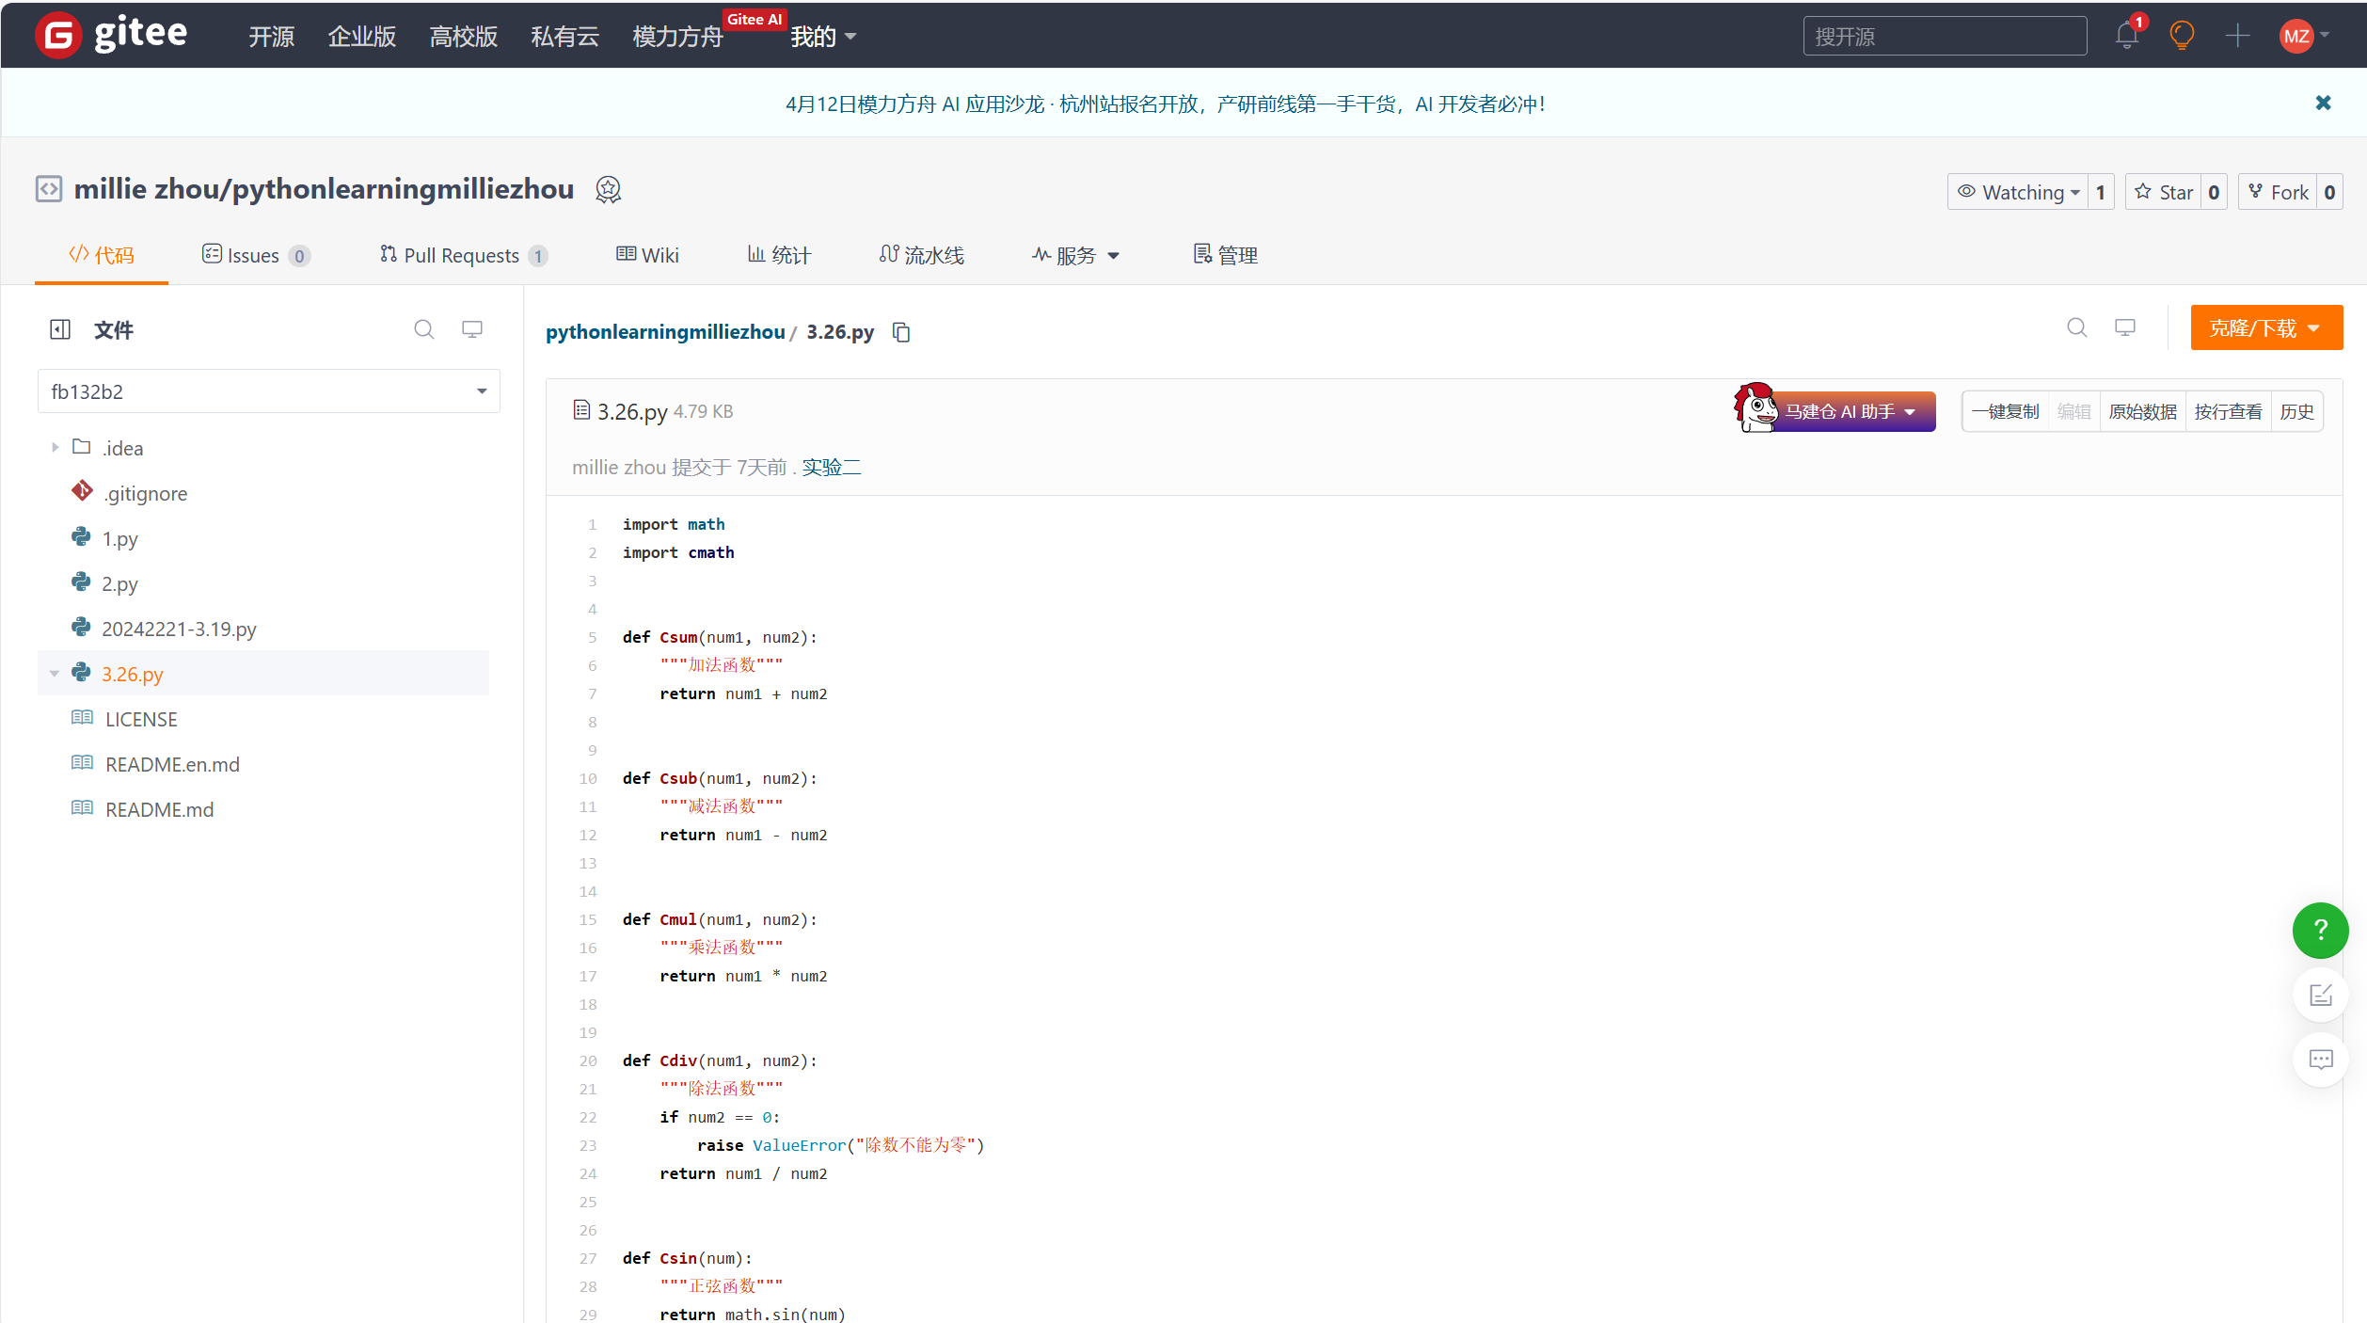This screenshot has height=1323, width=2367.
Task: Copy file path using the clipboard icon
Action: pyautogui.click(x=901, y=332)
